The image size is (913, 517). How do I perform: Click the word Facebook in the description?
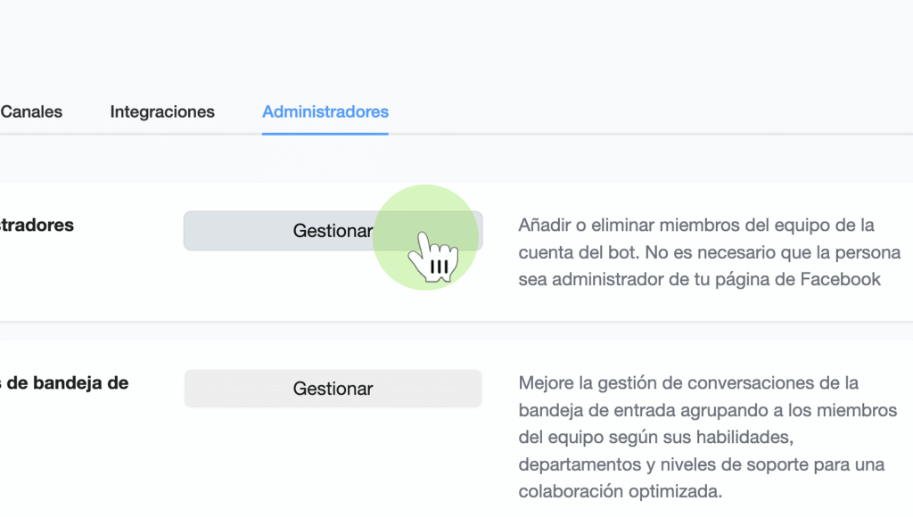pos(840,280)
